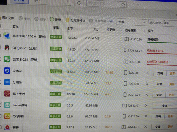The width and height of the screenshot is (177, 132).
Task: Sort by 类型 column header
Action: click(56, 28)
